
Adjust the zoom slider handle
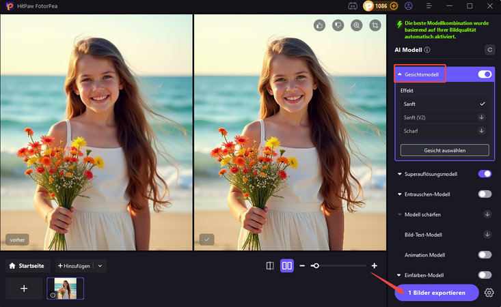coord(316,265)
